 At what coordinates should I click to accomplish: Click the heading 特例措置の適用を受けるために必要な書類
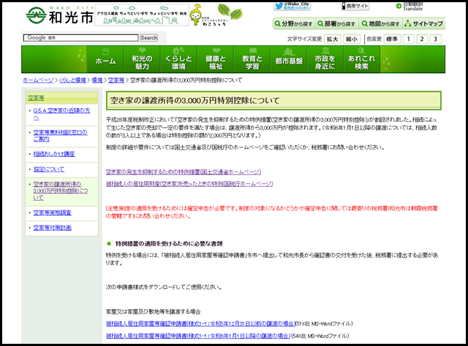(169, 244)
